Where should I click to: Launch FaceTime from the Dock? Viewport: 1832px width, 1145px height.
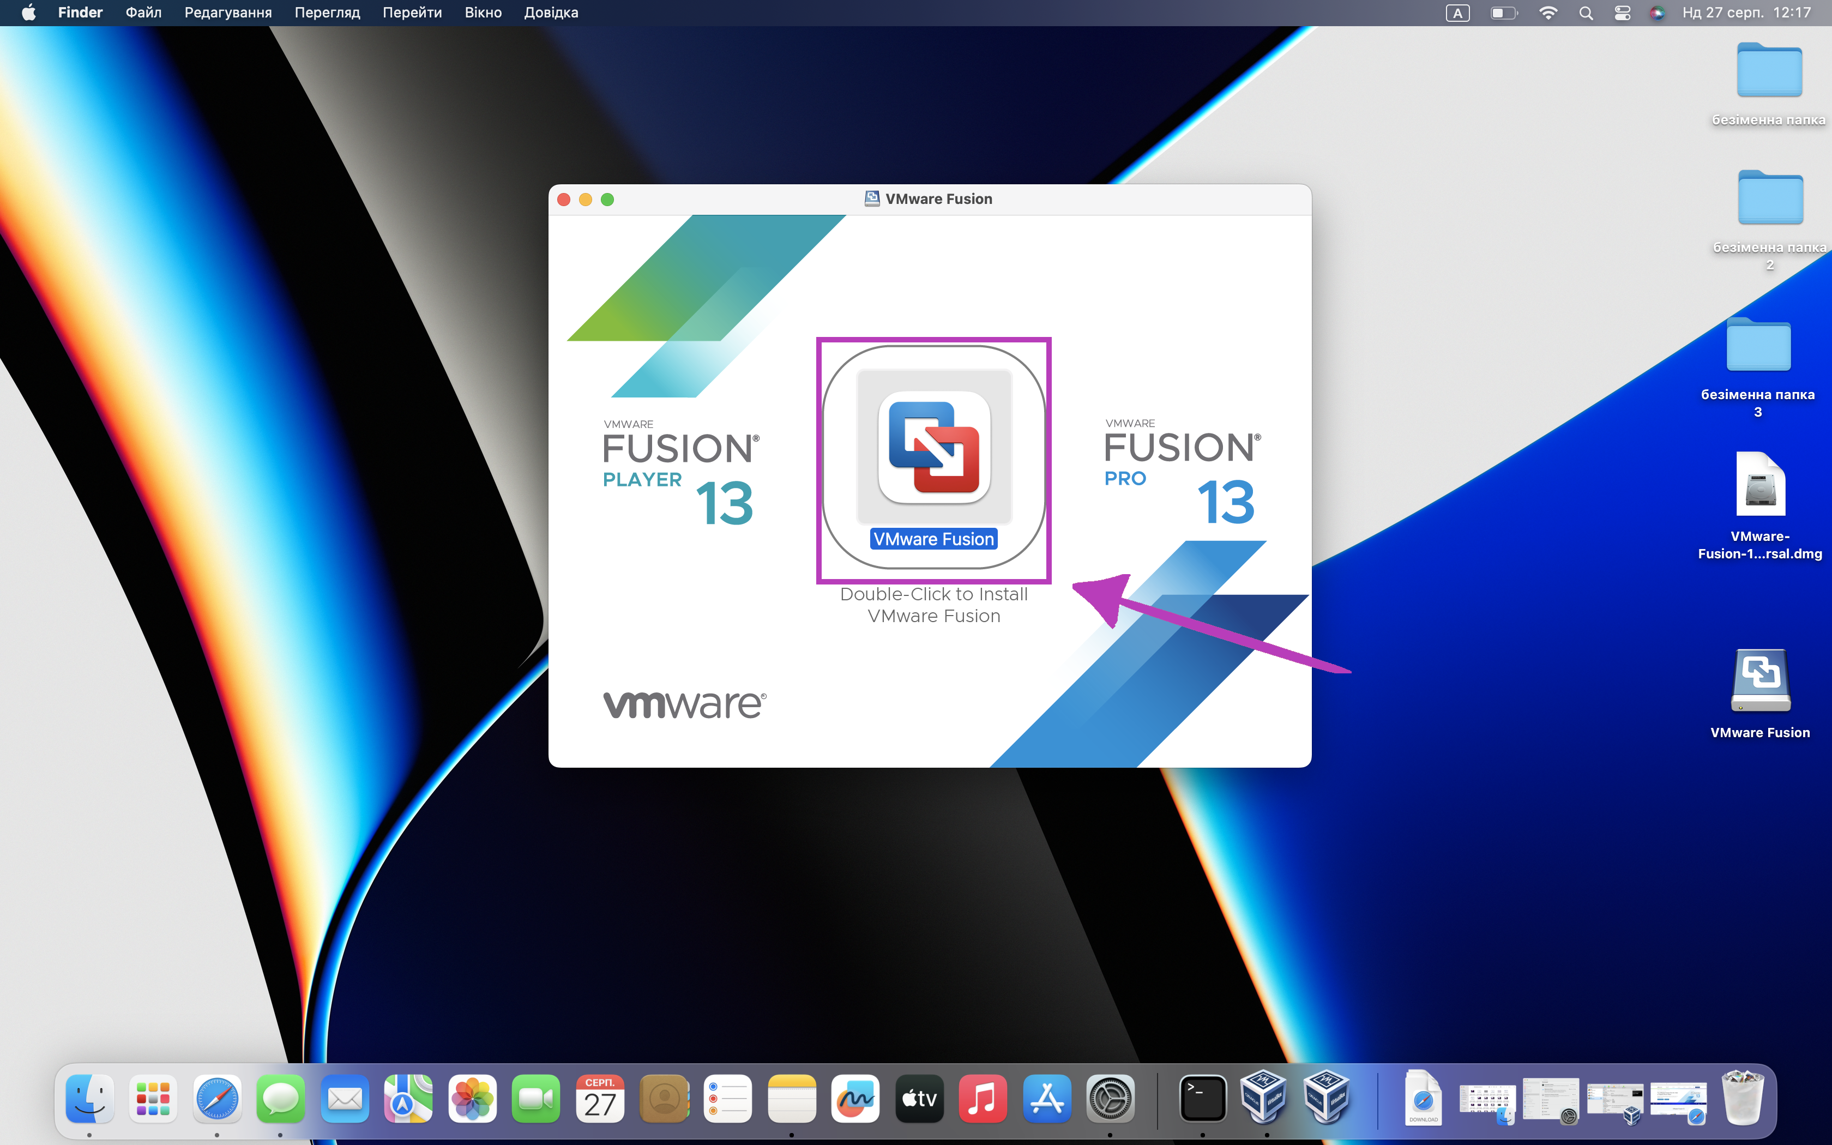[x=536, y=1099]
